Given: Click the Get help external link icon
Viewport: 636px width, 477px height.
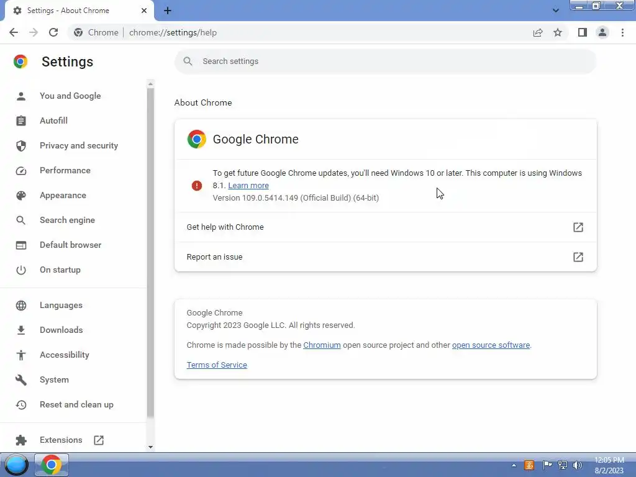Looking at the screenshot, I should click(x=578, y=227).
